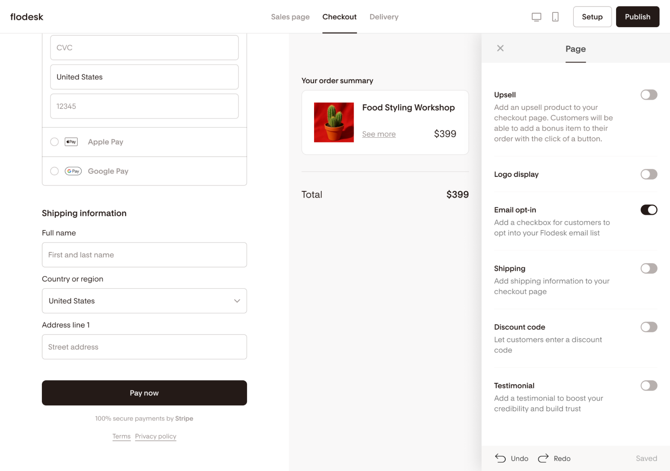Switch to the Delivery tab
Viewport: 670px width, 471px height.
coord(384,17)
